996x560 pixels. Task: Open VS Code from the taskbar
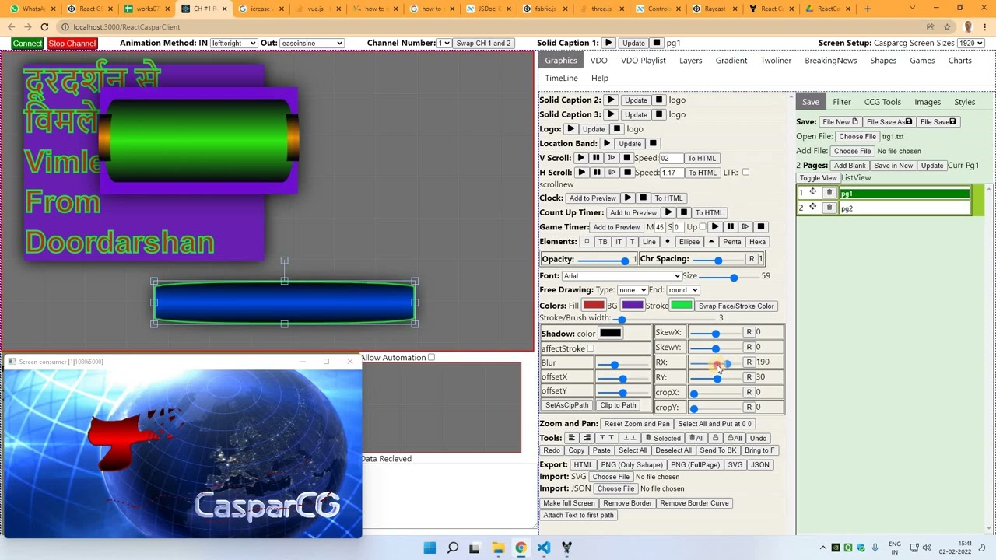point(543,548)
